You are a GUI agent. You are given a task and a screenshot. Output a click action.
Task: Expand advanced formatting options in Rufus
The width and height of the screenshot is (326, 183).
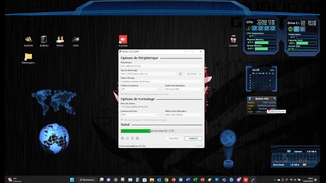[144, 120]
